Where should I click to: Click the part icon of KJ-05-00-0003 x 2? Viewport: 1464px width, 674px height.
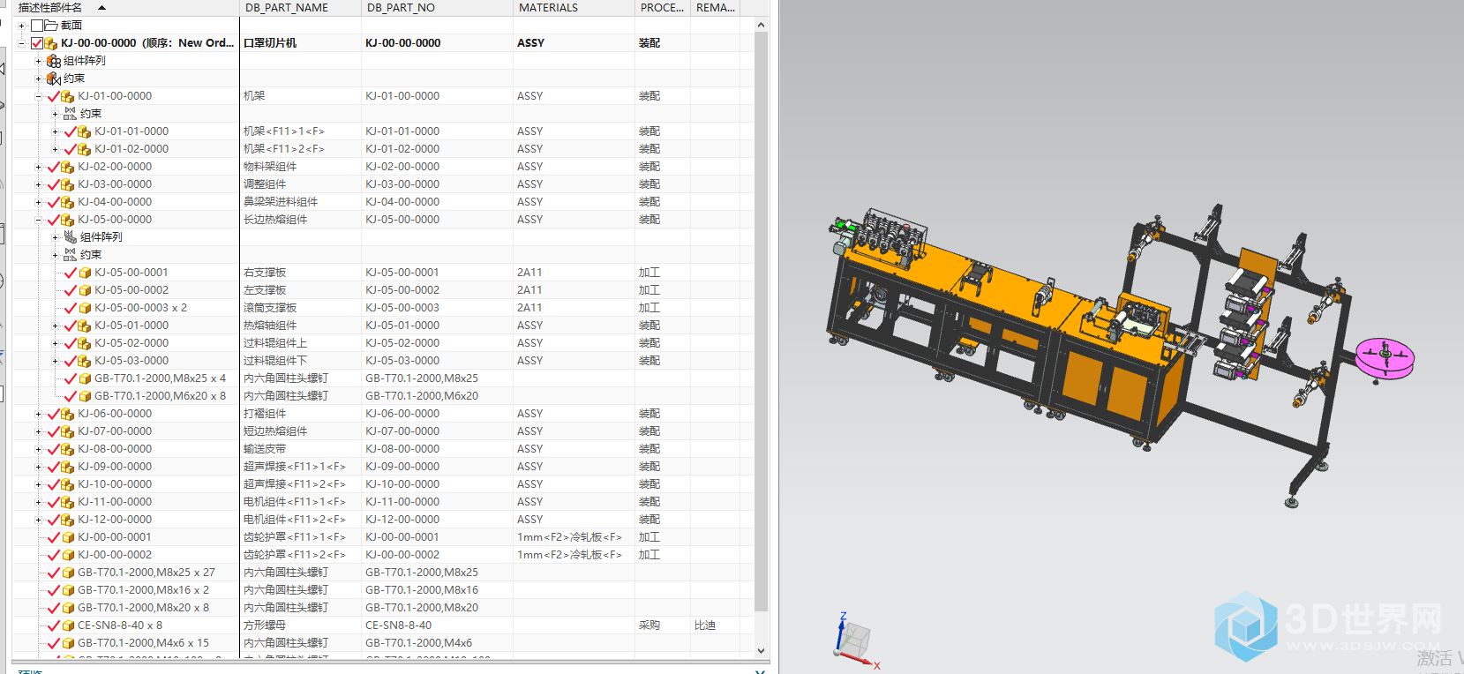click(x=85, y=308)
